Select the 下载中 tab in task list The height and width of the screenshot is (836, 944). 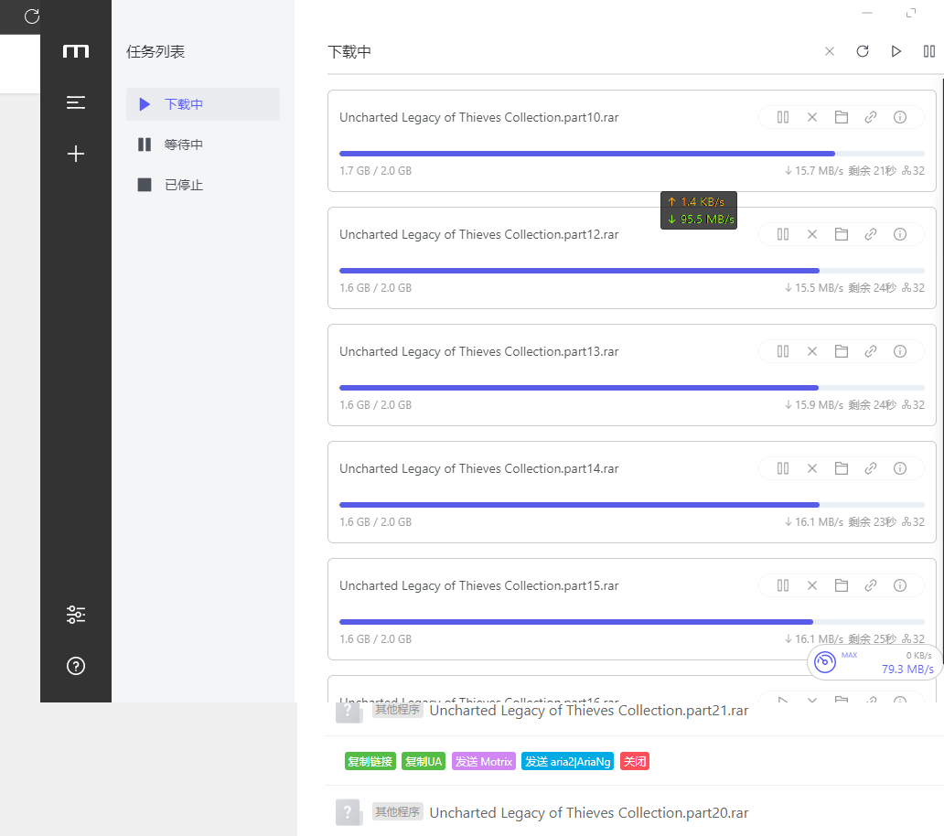click(203, 104)
